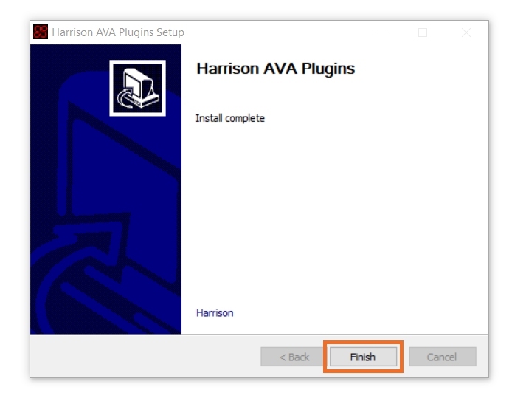Minimize the Harrison AVA Plugins Setup window
The height and width of the screenshot is (404, 526).
pyautogui.click(x=380, y=32)
